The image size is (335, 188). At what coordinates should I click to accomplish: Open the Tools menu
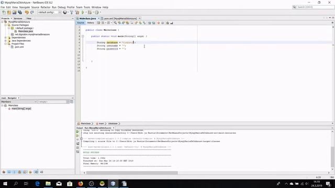pos(87,7)
